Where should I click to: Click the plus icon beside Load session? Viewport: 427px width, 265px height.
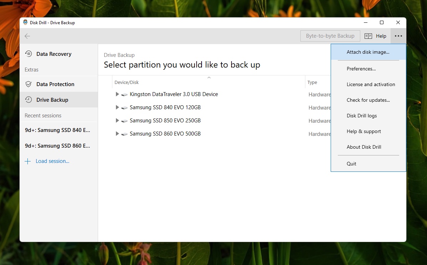pos(27,161)
